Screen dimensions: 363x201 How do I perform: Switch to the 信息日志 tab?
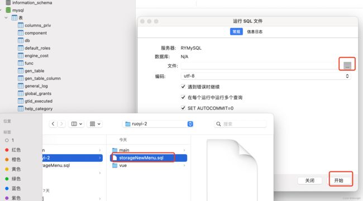click(255, 31)
